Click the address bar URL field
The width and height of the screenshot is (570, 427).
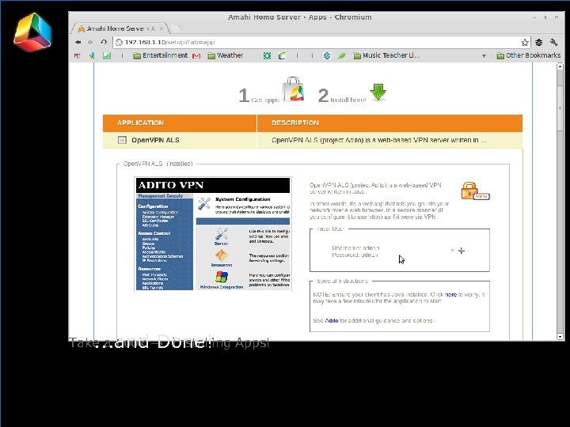tap(321, 43)
